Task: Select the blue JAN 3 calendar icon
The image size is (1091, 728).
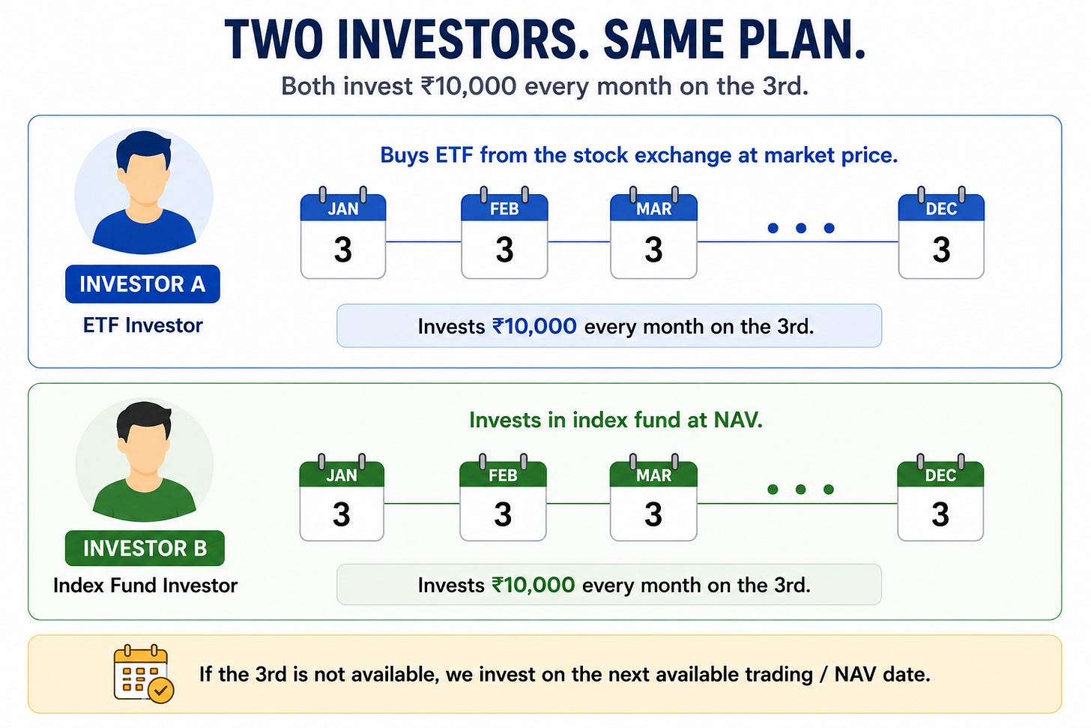Action: click(x=343, y=233)
